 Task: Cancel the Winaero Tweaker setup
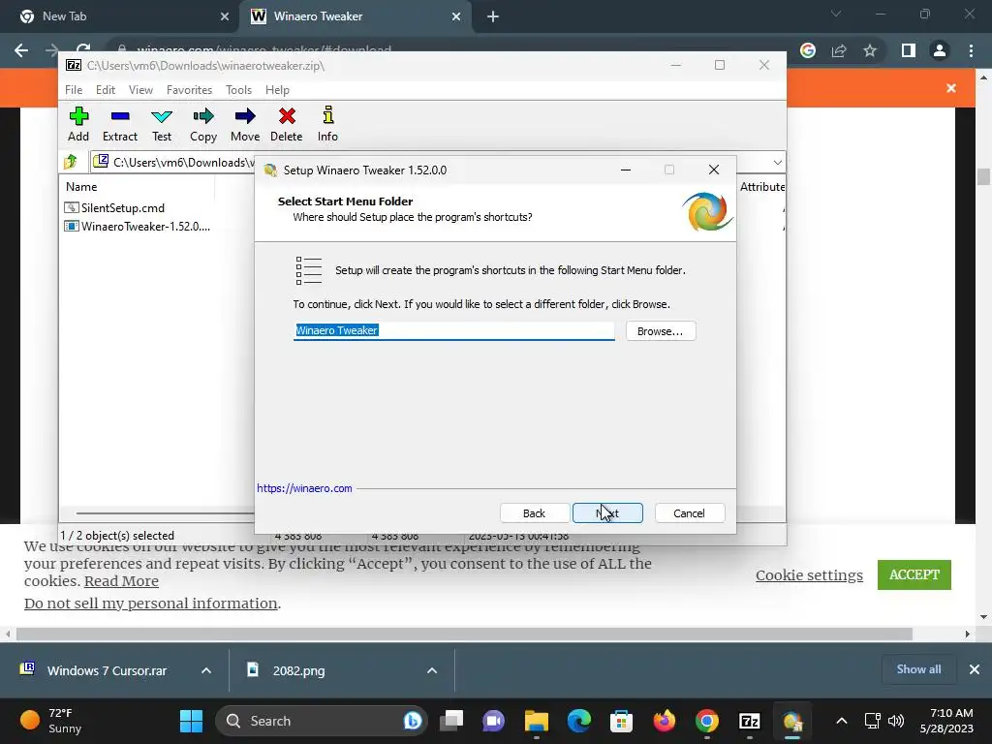(689, 513)
